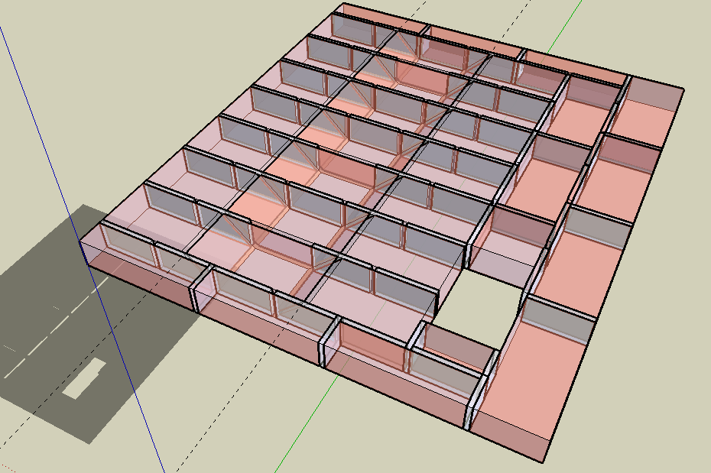Screen dimensions: 711x473
Task: Select the model's nearest left roof corner
Action: coord(81,241)
